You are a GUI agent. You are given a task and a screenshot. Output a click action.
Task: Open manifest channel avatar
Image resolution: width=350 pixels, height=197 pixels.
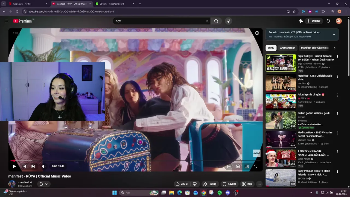point(12,184)
